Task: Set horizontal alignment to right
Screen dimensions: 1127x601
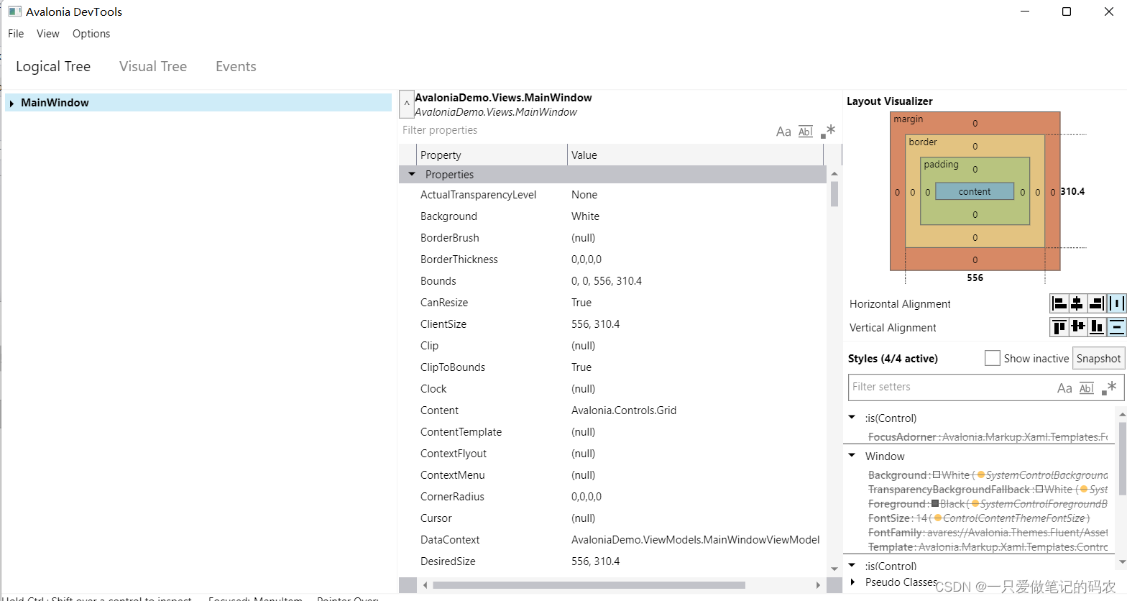Action: click(x=1096, y=303)
